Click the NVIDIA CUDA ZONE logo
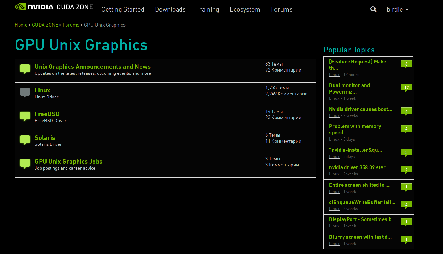Screen dimensions: 443x254 (54, 7)
